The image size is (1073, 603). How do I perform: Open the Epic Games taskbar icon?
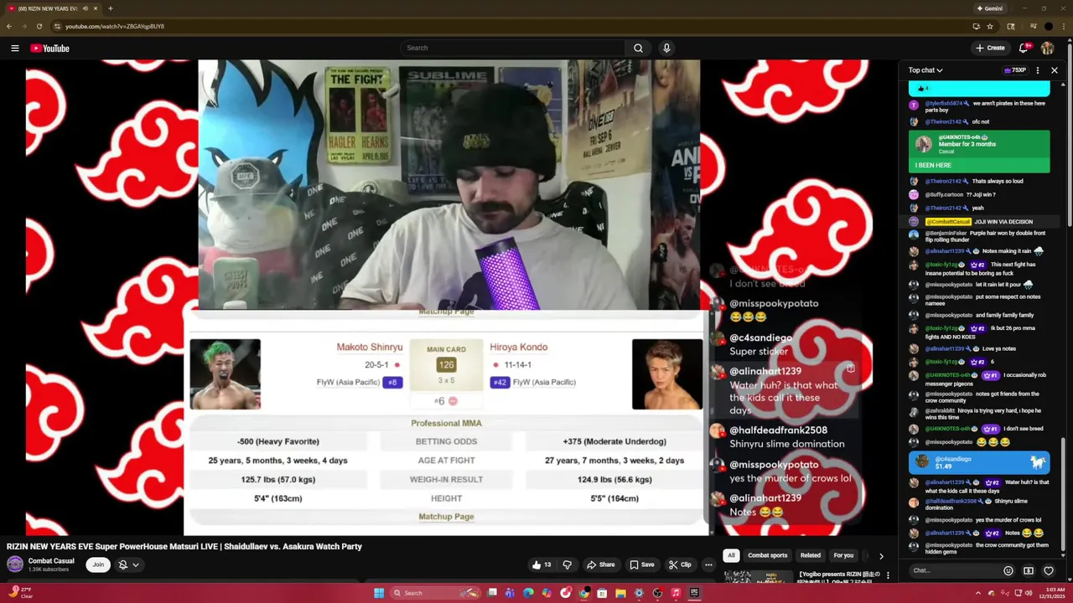point(694,593)
